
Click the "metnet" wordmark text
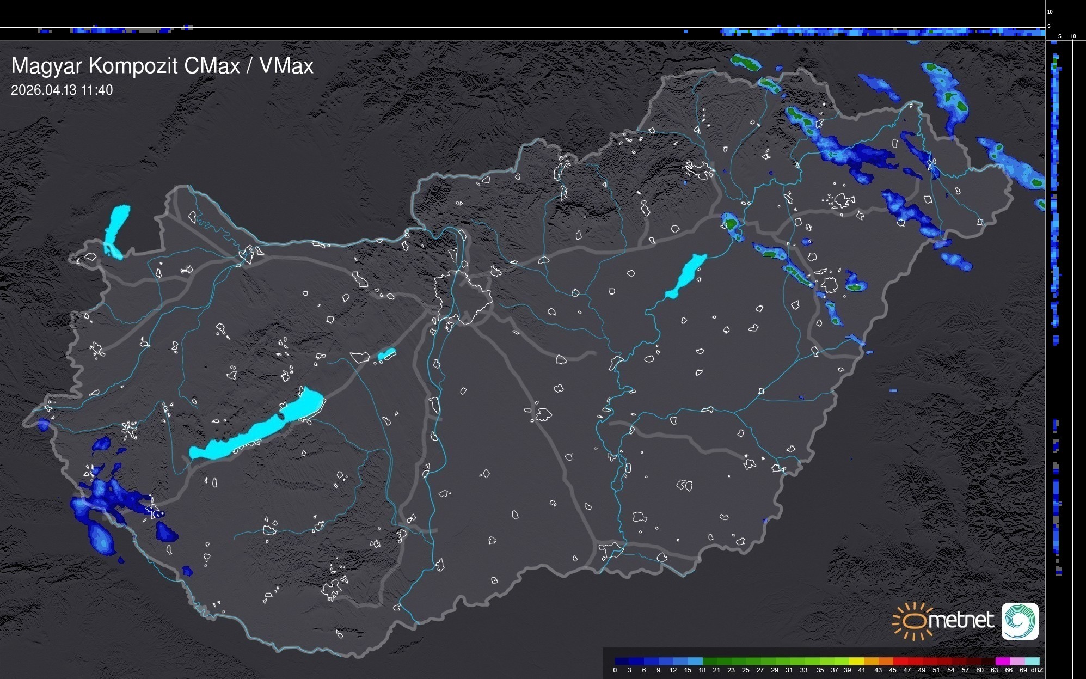click(961, 620)
